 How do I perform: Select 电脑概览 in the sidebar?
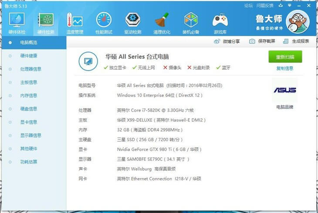[x=29, y=43]
